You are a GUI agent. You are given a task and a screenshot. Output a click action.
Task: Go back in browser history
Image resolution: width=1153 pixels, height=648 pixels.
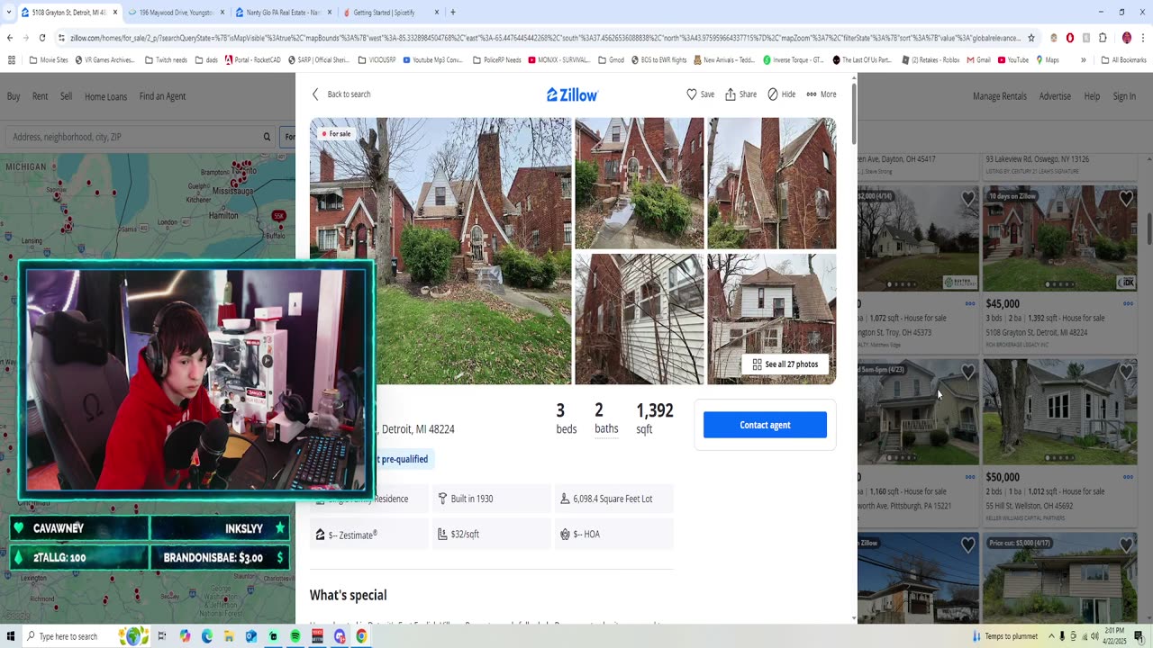coord(10,38)
